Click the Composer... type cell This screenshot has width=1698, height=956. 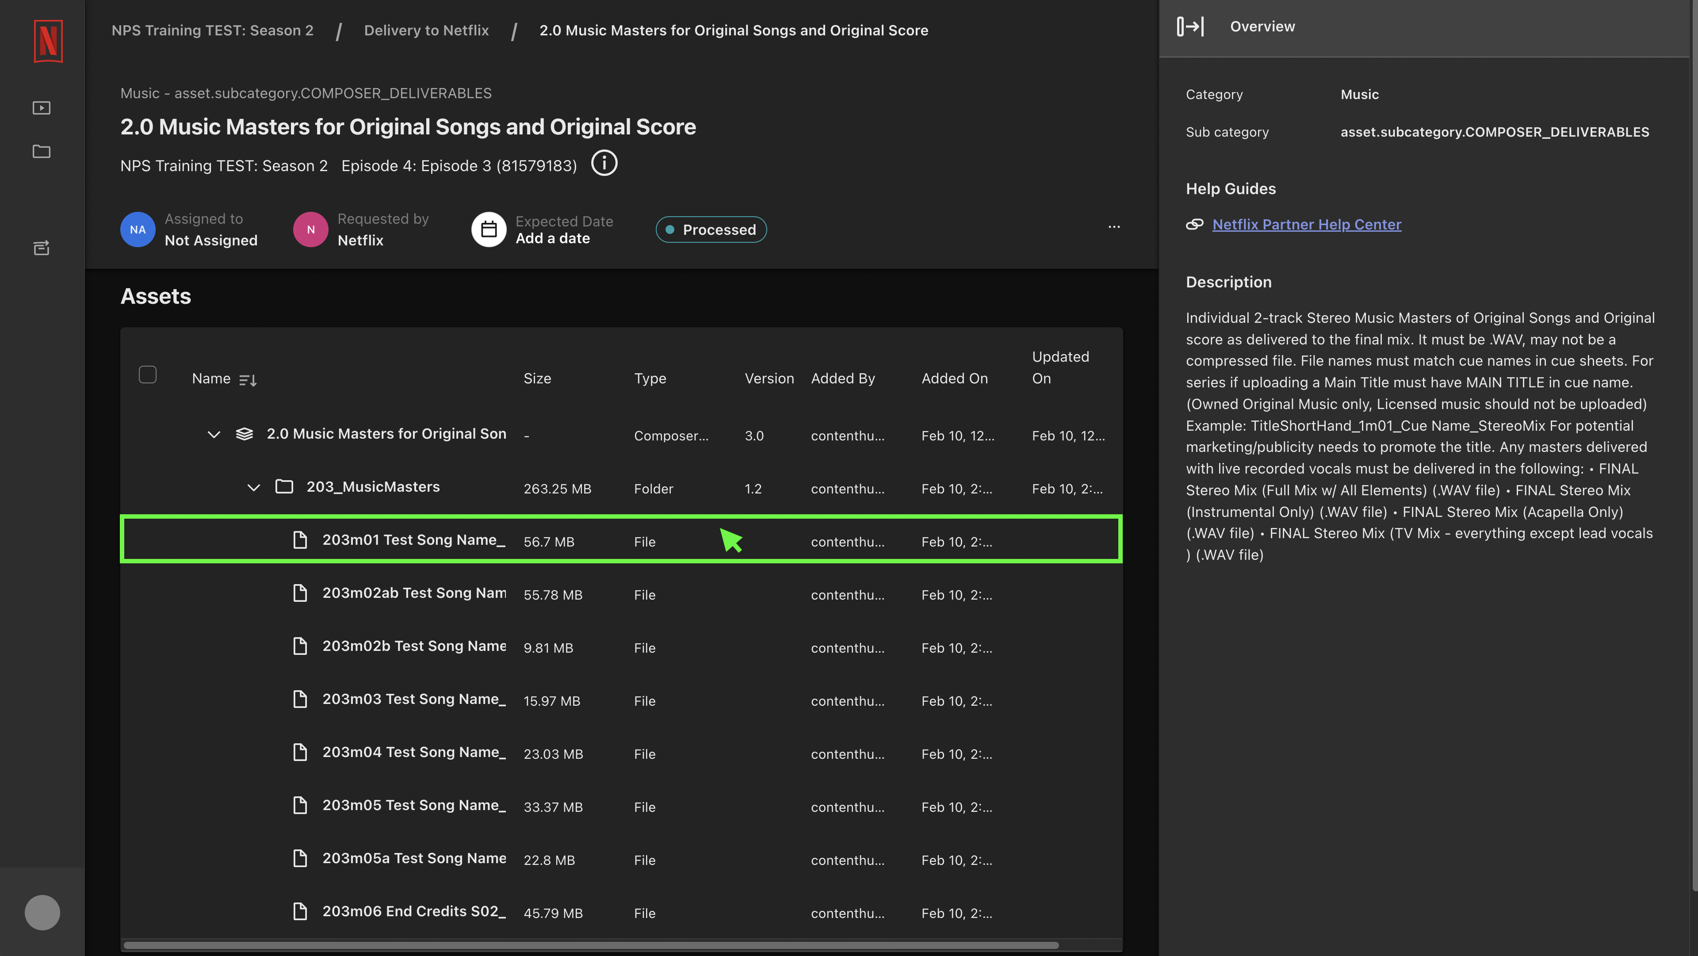(671, 436)
